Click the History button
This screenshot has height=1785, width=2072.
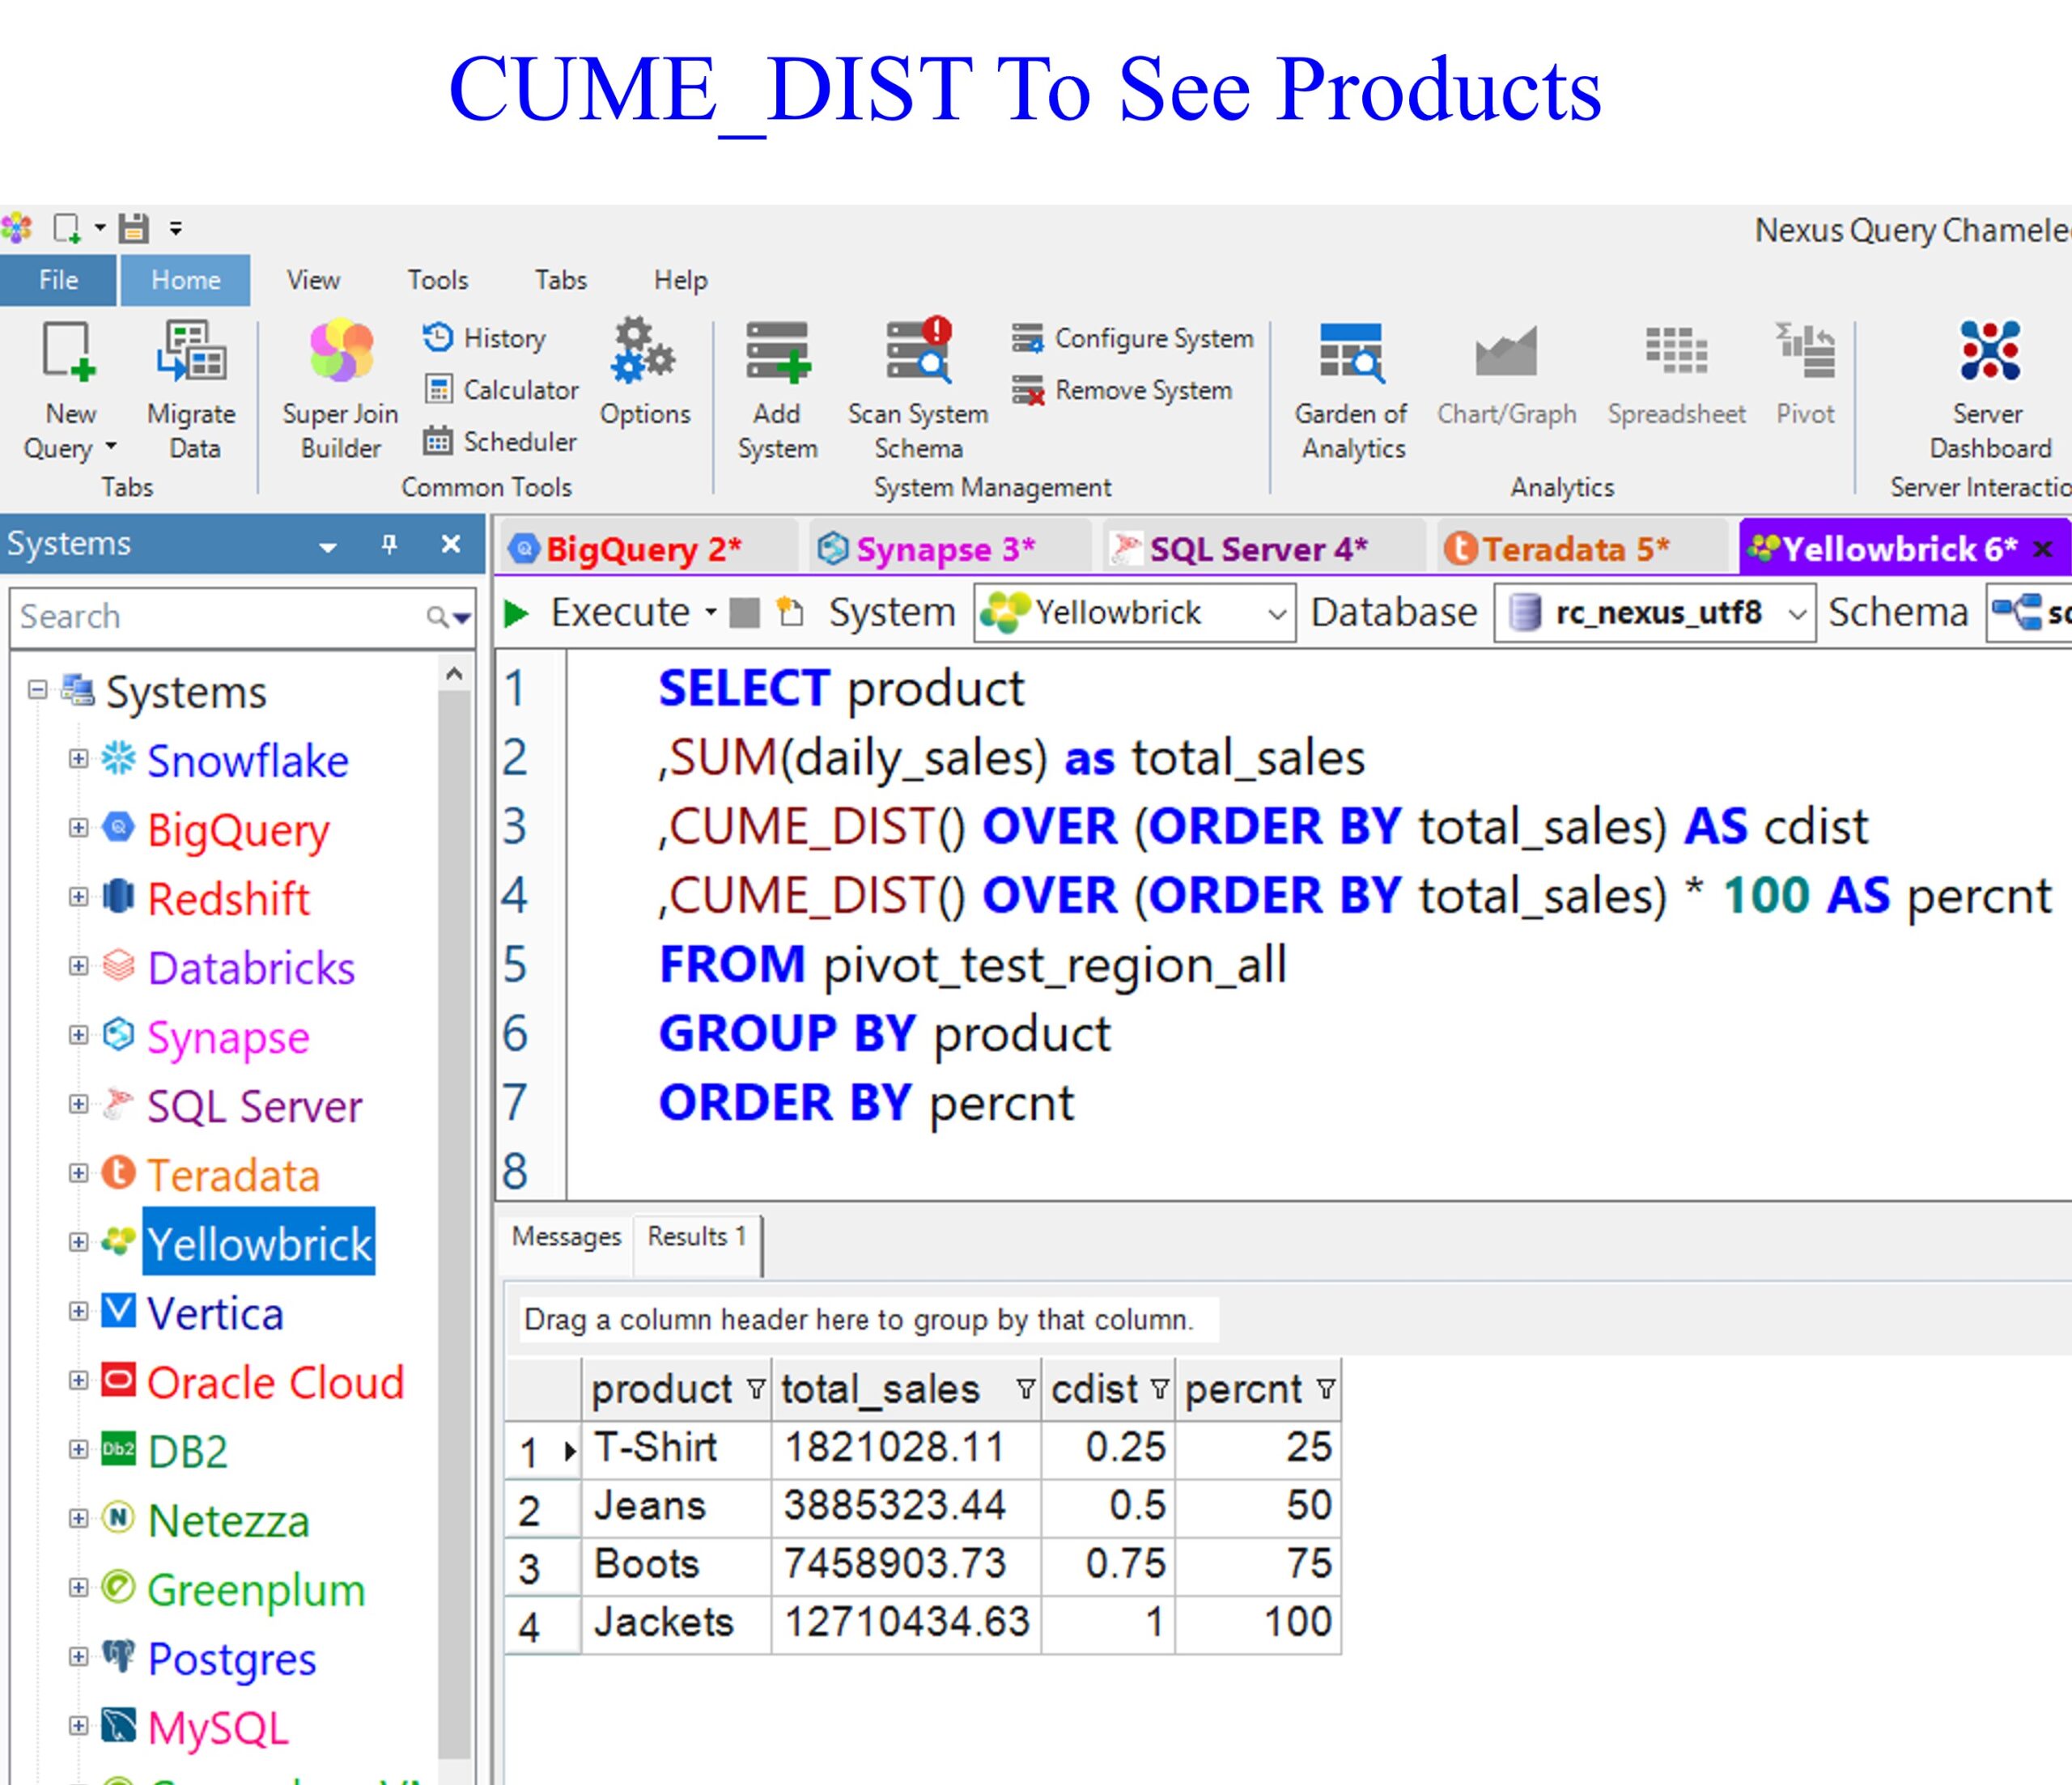[x=485, y=338]
